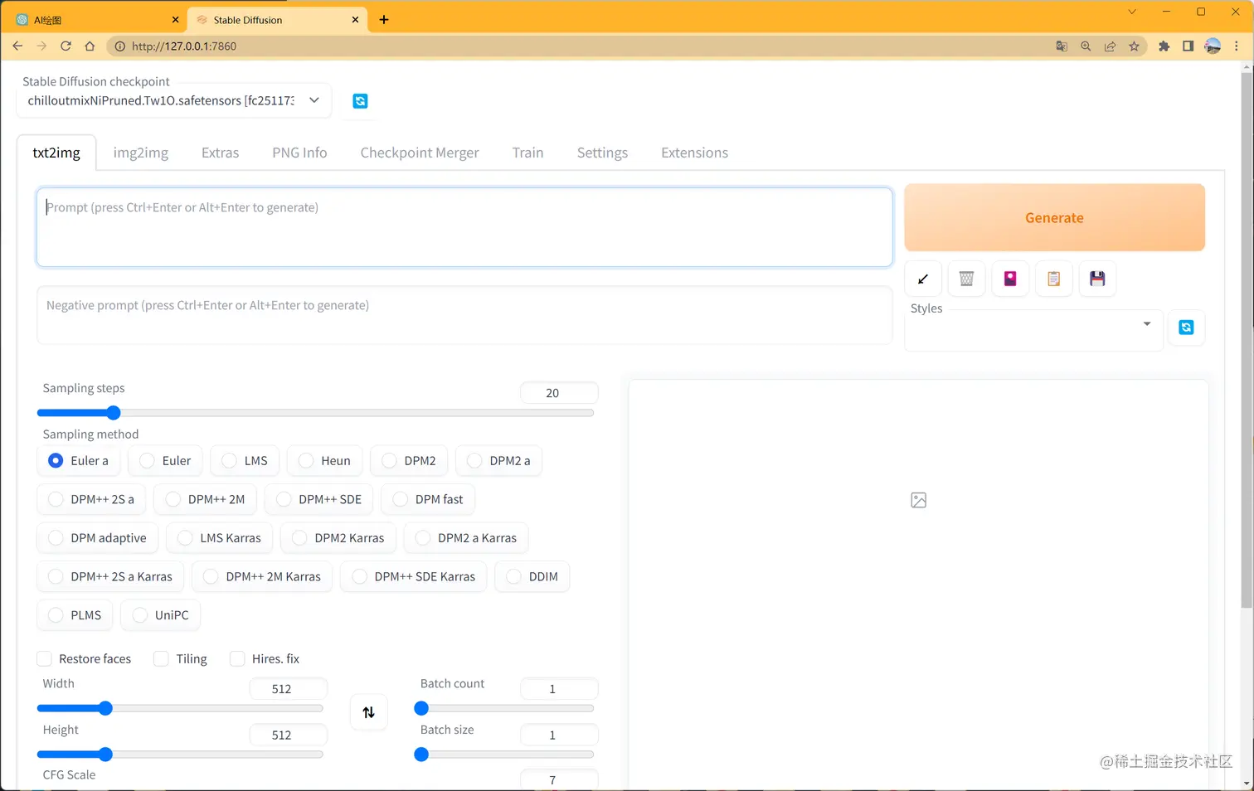This screenshot has height=791, width=1254.
Task: View site information icon beside the URL
Action: pos(120,46)
